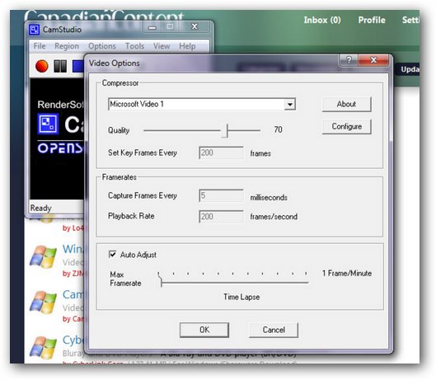Click the Playback Rate frames/second field
Image resolution: width=436 pixels, height=380 pixels.
[x=222, y=217]
